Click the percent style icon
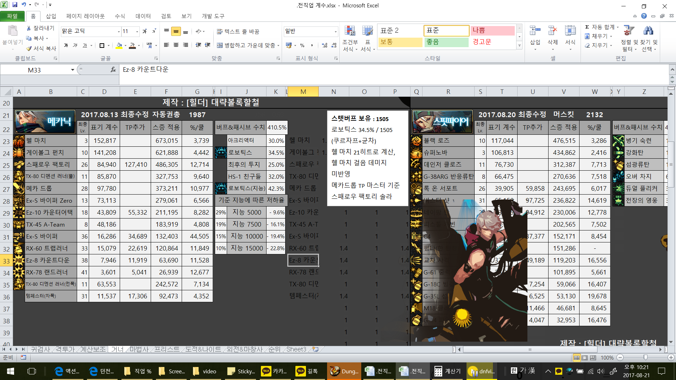676x380 pixels. coord(302,45)
